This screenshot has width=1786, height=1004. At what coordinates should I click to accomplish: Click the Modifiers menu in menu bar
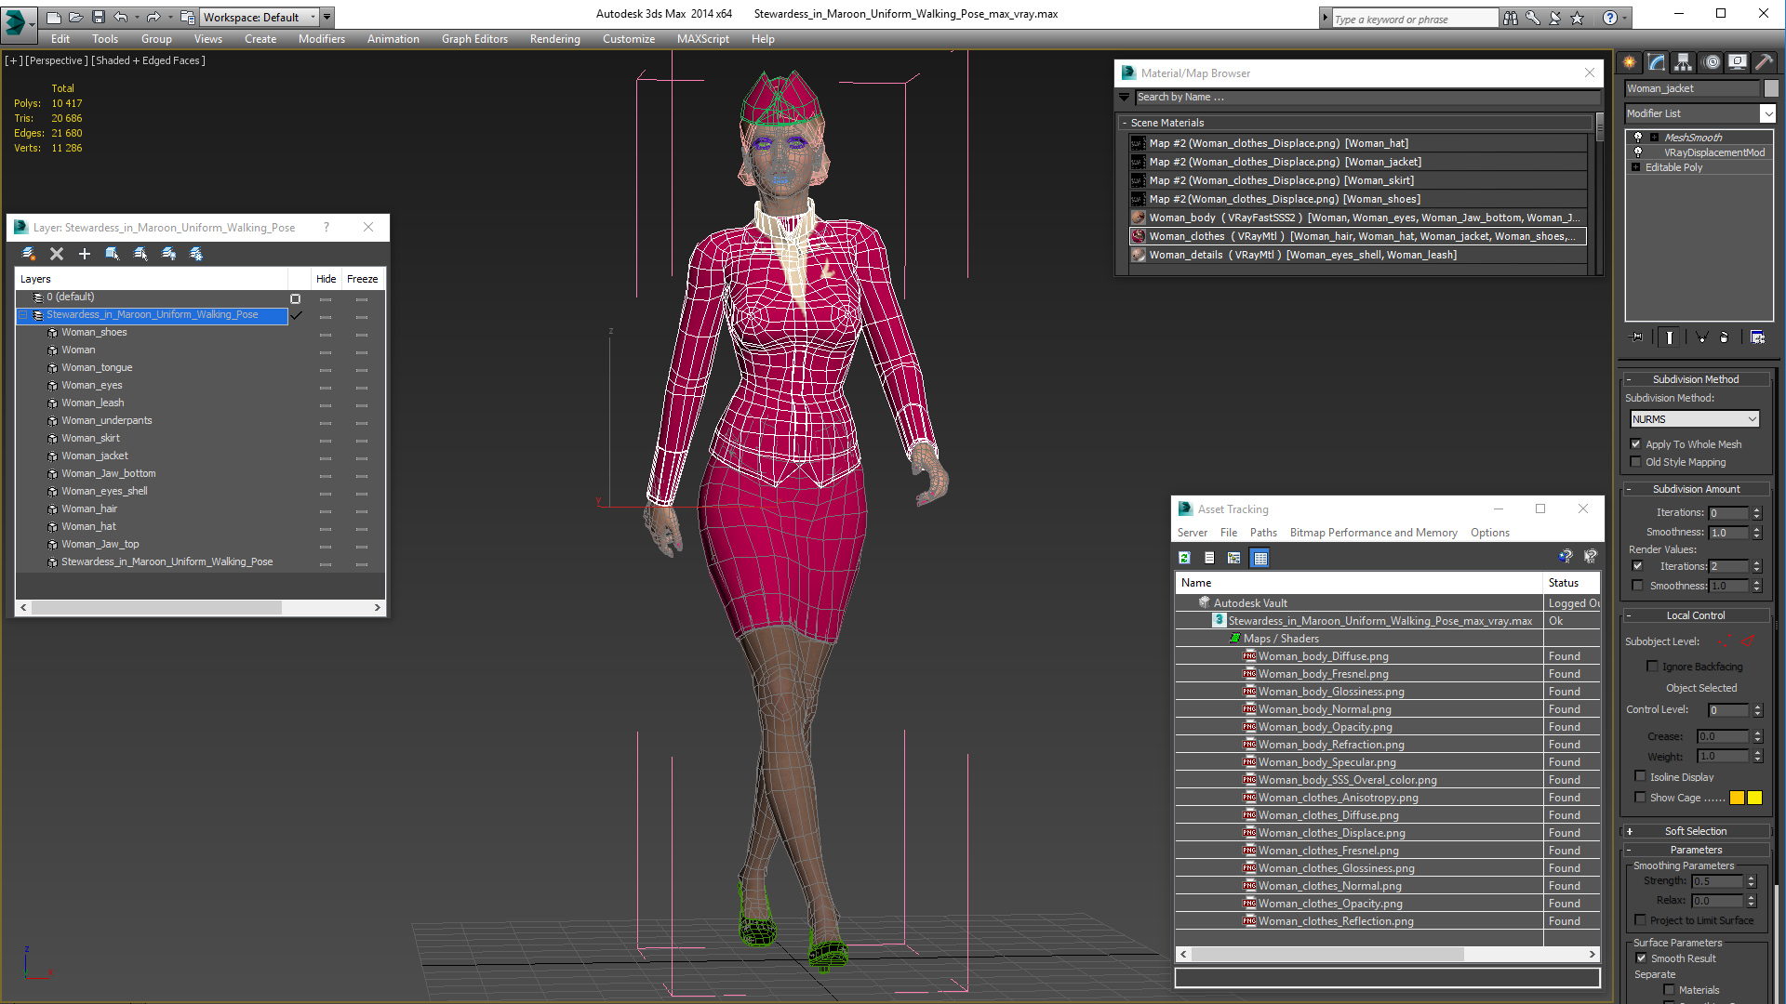click(319, 38)
